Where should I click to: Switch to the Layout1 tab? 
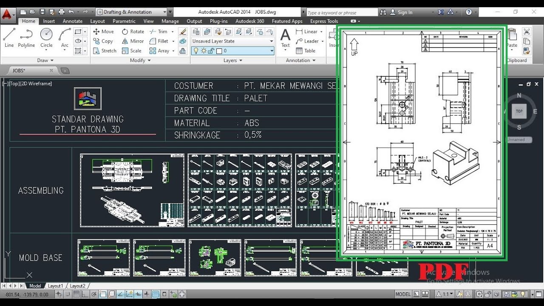(55, 286)
